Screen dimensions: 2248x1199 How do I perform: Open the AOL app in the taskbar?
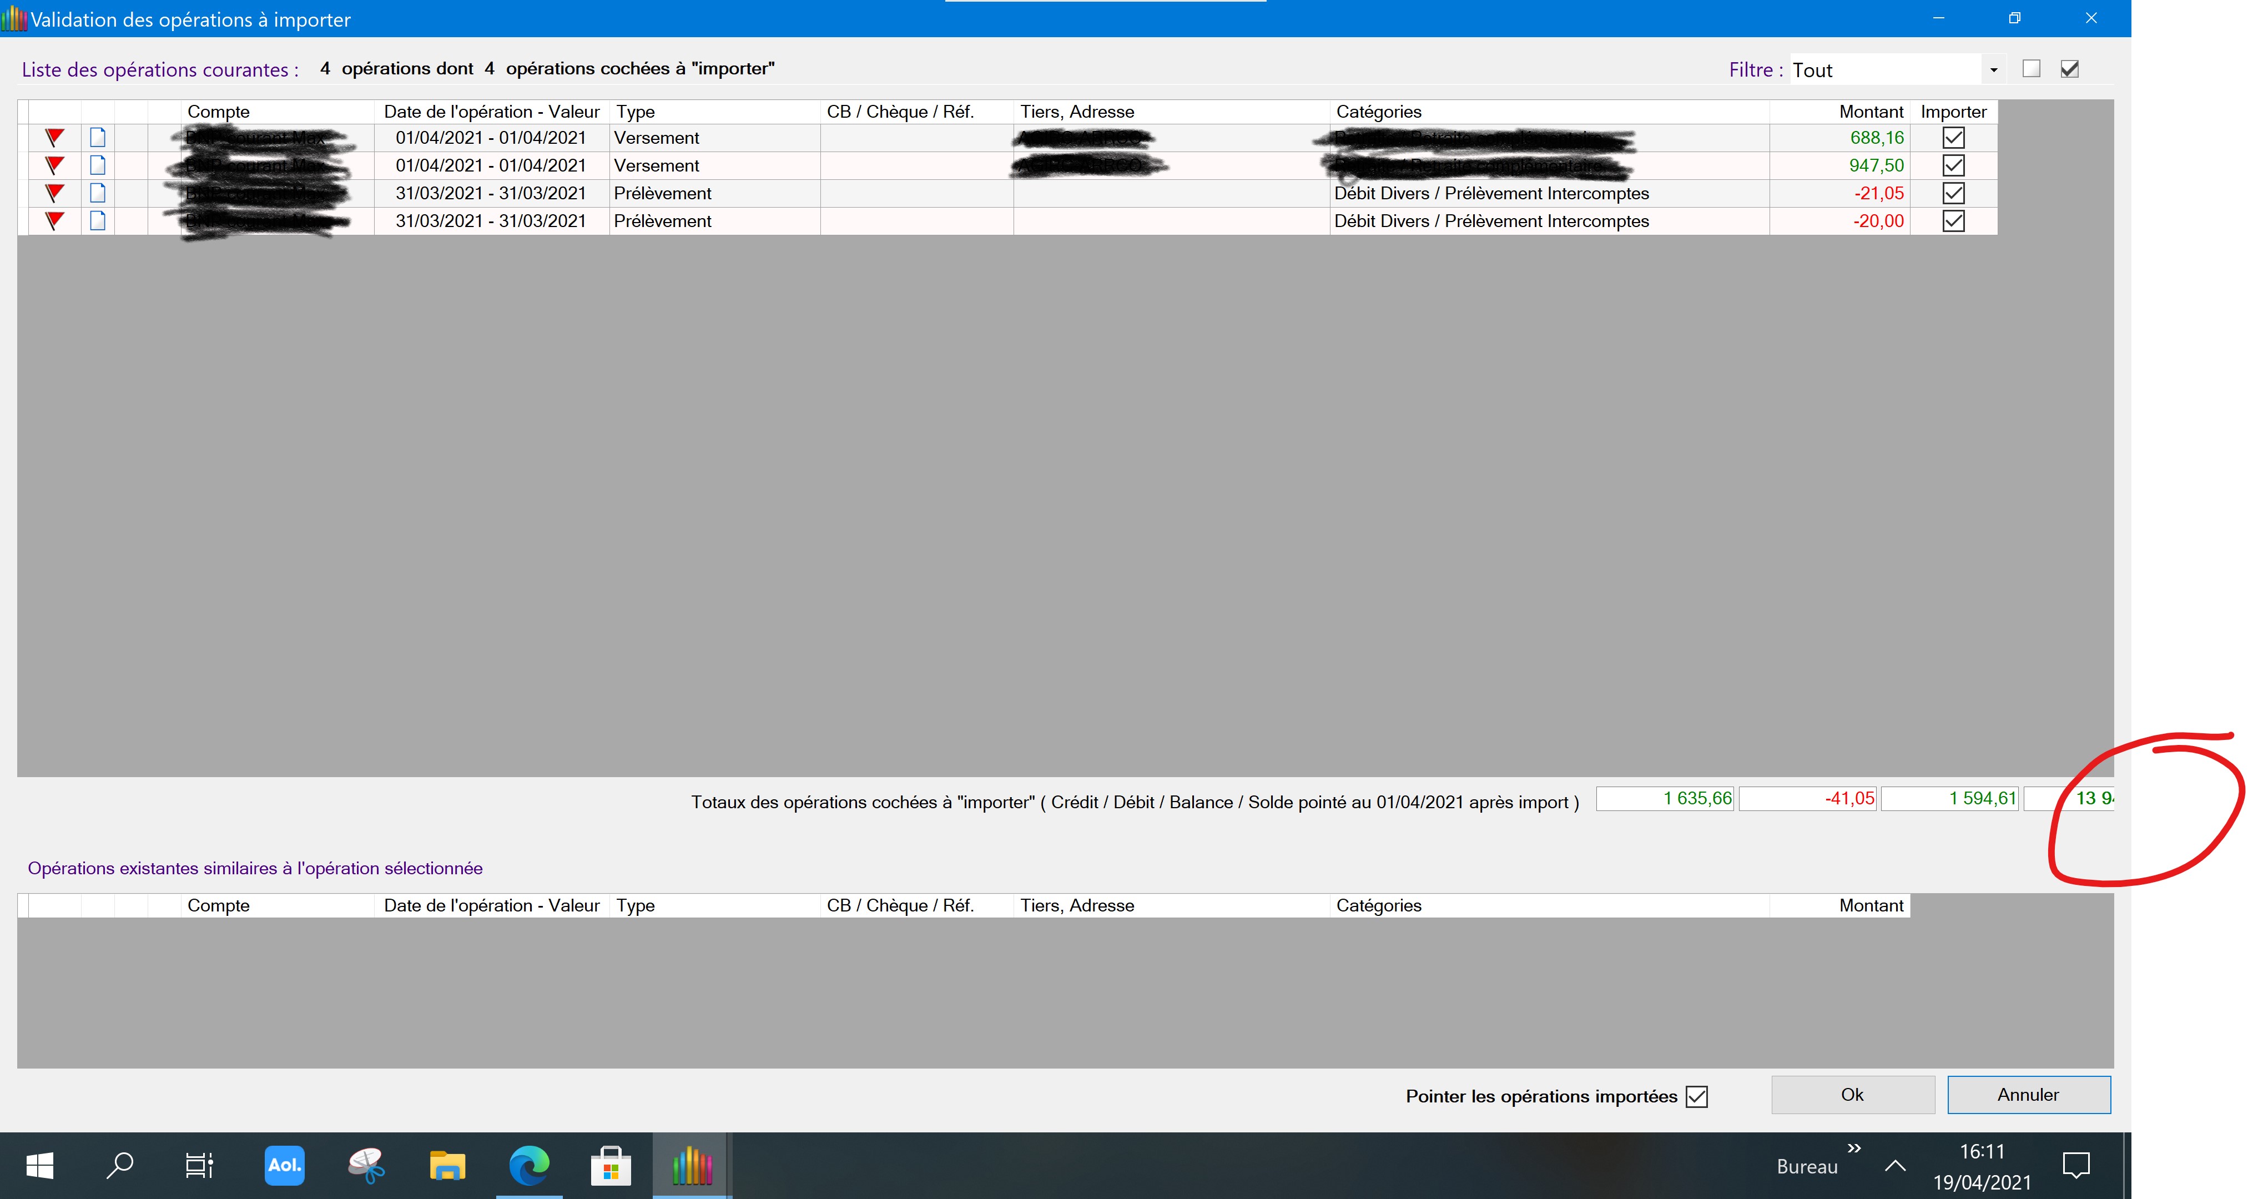(285, 1166)
